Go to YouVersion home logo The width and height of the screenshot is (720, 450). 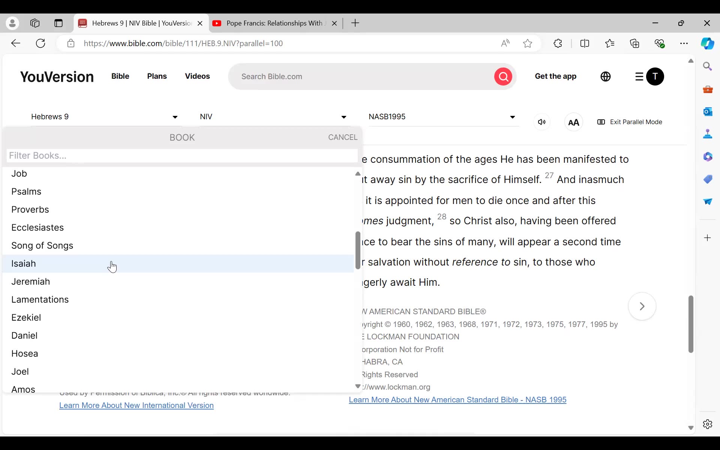57,76
